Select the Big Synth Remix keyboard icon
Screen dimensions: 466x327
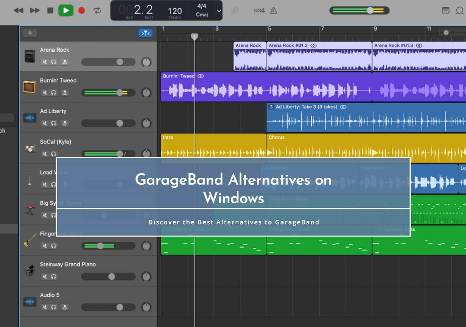pos(29,210)
